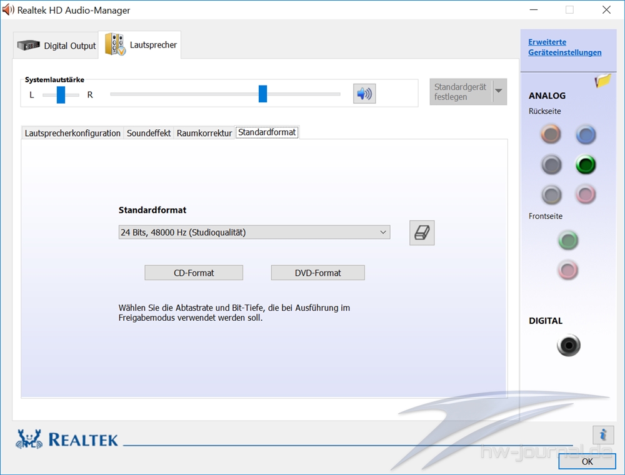Screen dimensions: 625x475
Task: Click the pink front-panel microphone jack
Action: (567, 270)
